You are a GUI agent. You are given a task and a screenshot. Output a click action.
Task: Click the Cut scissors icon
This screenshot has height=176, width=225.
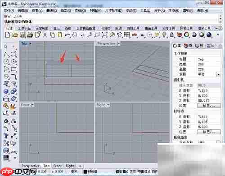click(45, 35)
